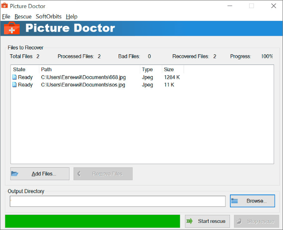The height and width of the screenshot is (230, 283).
Task: Click the green progress bar
Action: (x=92, y=221)
